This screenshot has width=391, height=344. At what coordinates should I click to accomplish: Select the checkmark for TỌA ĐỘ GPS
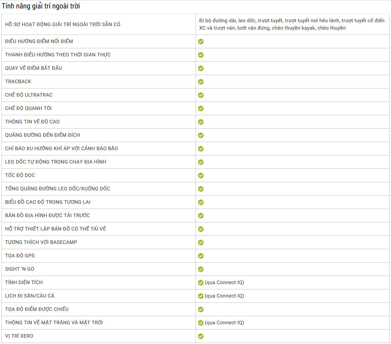201,256
